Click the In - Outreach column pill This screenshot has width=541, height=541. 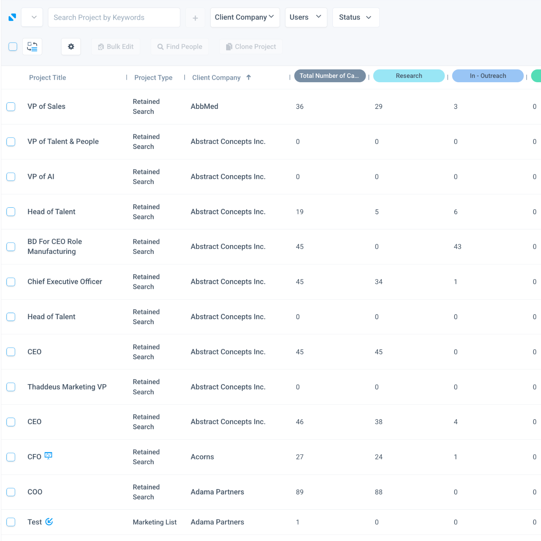pyautogui.click(x=488, y=76)
